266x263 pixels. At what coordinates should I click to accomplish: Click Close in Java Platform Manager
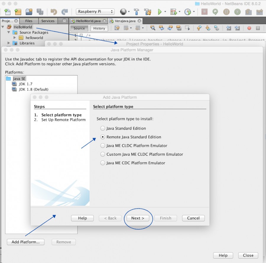click(x=248, y=255)
